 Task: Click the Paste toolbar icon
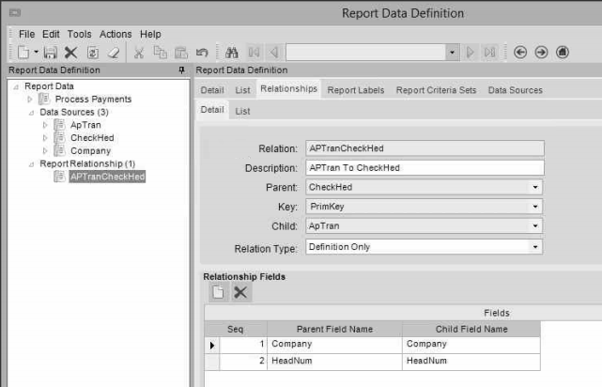coord(181,53)
